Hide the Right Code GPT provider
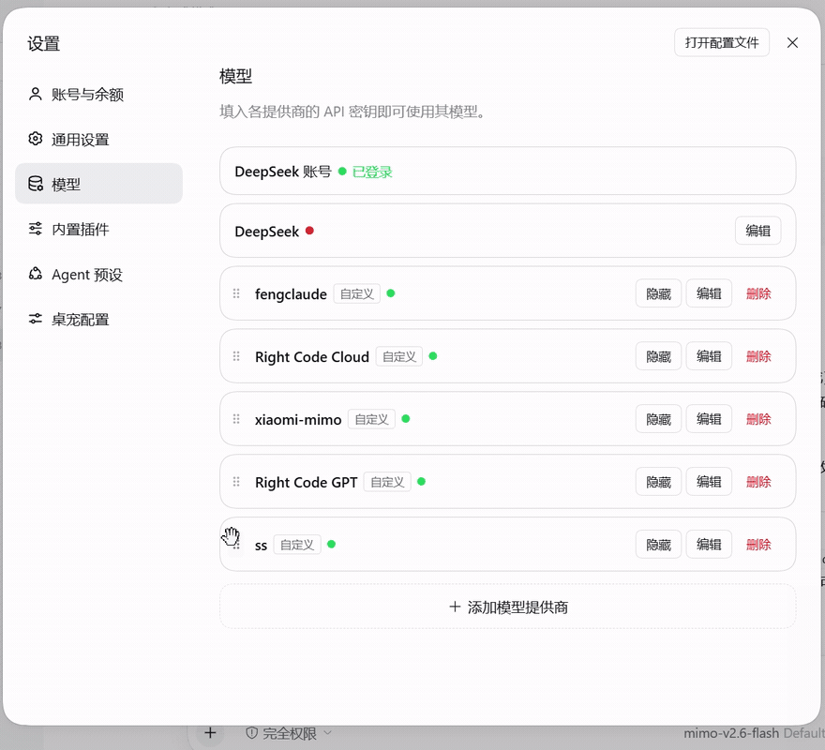This screenshot has height=750, width=825. point(658,482)
